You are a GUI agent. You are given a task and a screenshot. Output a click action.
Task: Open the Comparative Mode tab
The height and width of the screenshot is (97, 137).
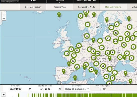86,7
